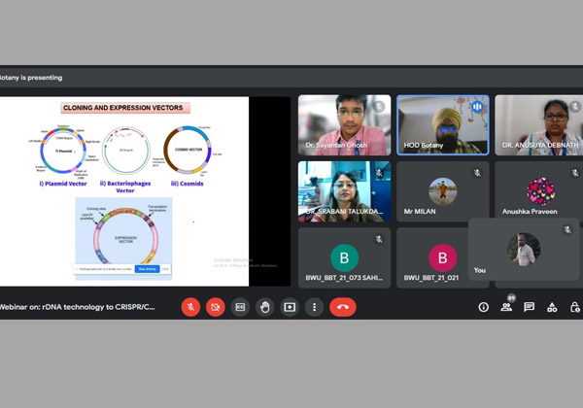Turn on the camera
Screen dimensions: 583x408
(x=216, y=307)
